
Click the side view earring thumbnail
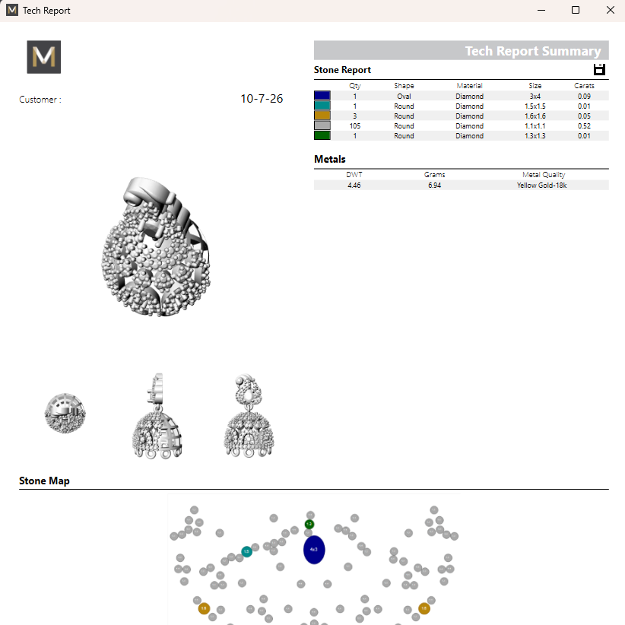pos(157,416)
